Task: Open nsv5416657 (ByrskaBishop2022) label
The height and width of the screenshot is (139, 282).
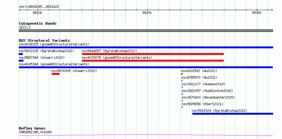Action: click(109, 51)
